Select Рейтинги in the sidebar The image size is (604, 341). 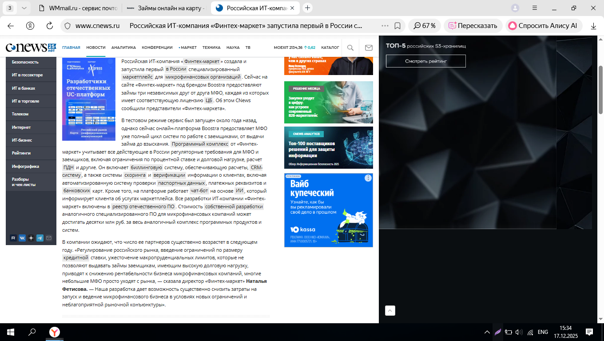pyautogui.click(x=31, y=153)
